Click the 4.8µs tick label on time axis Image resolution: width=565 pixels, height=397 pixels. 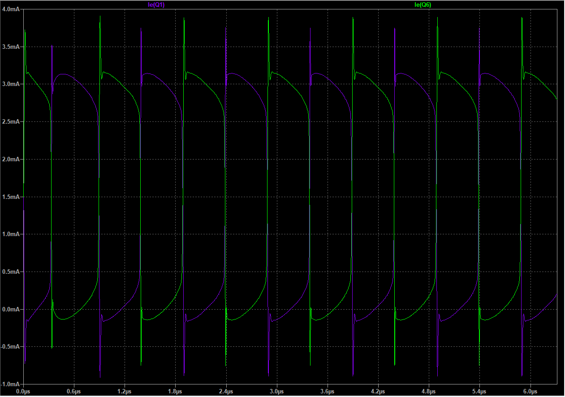(428, 390)
